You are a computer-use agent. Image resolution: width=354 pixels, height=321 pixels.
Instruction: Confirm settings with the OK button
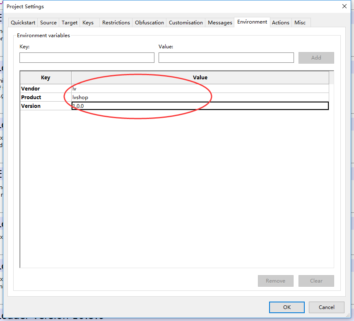[x=287, y=307]
